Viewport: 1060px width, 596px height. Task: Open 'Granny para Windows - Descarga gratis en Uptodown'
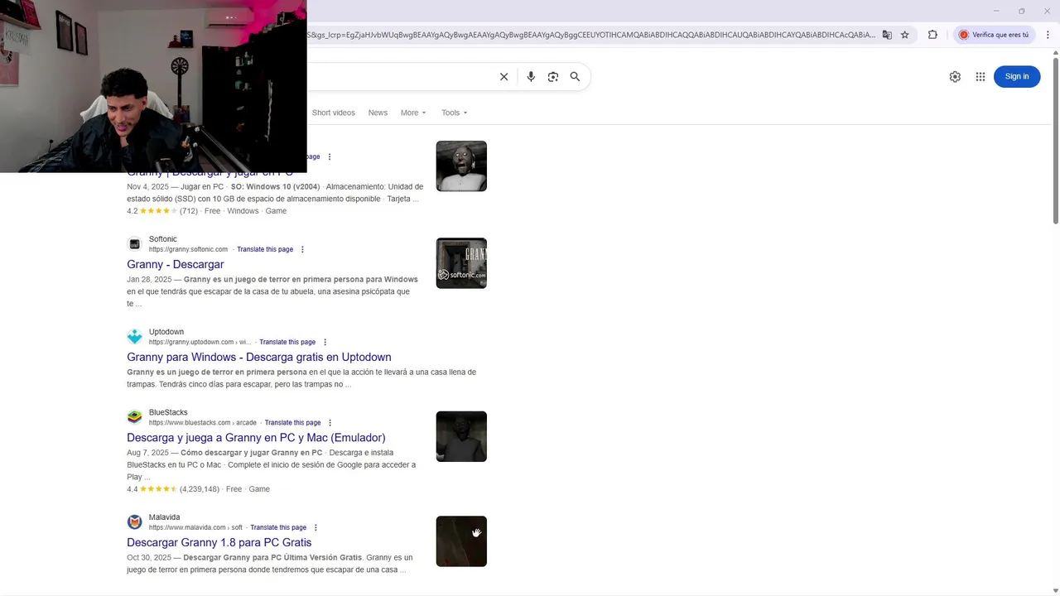[259, 357]
